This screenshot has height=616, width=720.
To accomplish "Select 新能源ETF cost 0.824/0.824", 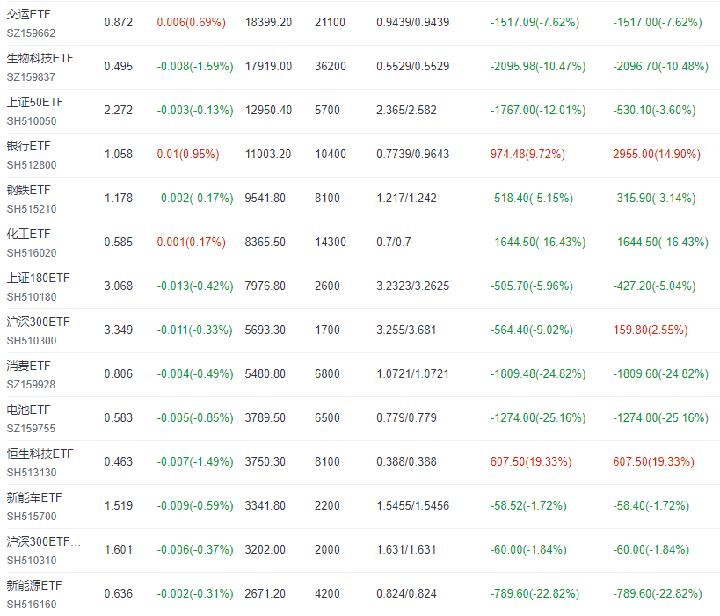I will [x=406, y=593].
